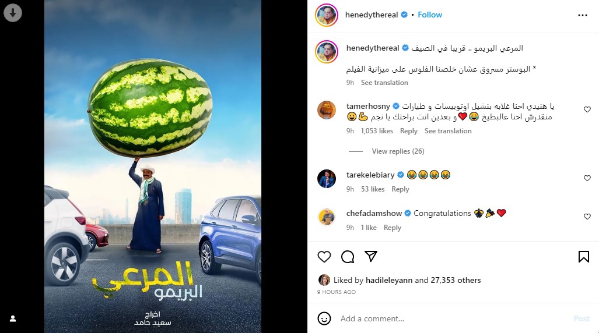See translation of tamerhosny's comment
The image size is (599, 333).
[x=448, y=131]
